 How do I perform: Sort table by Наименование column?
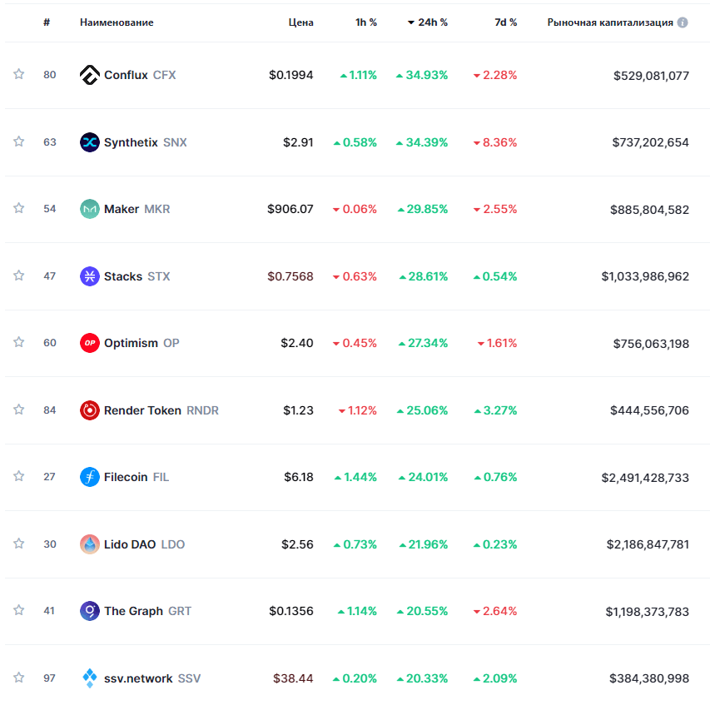click(x=117, y=22)
